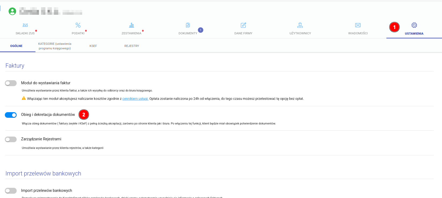The height and width of the screenshot is (198, 442).
Task: Open the Zestawienia bar chart icon
Action: 131,25
